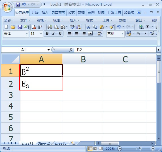Click the Save disk icon in classic toolbar
Screen dimensions: 162x152
(x=20, y=27)
